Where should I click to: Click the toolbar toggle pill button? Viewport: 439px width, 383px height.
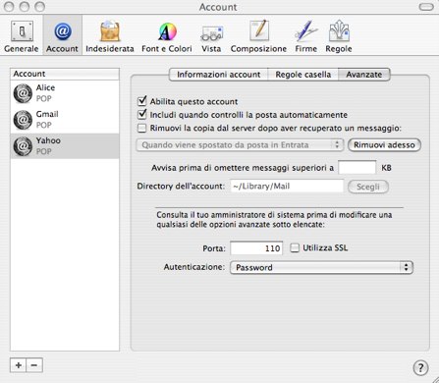[x=426, y=7]
